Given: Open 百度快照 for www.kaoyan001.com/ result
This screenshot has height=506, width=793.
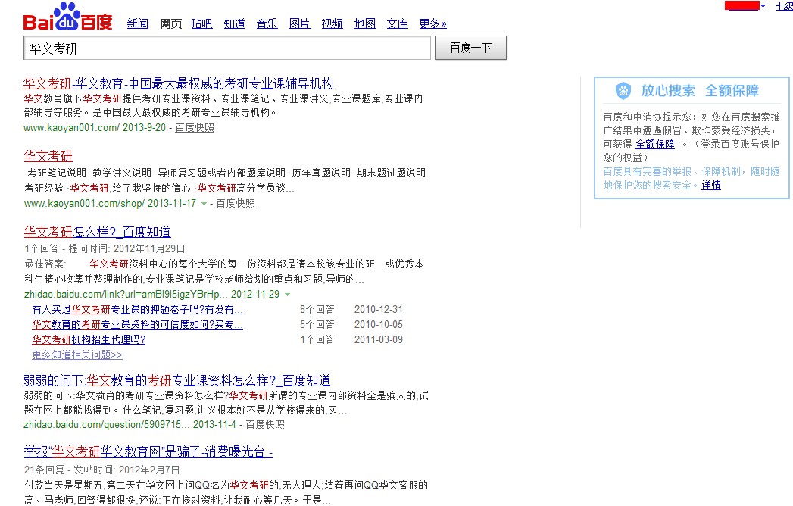Looking at the screenshot, I should pyautogui.click(x=195, y=128).
